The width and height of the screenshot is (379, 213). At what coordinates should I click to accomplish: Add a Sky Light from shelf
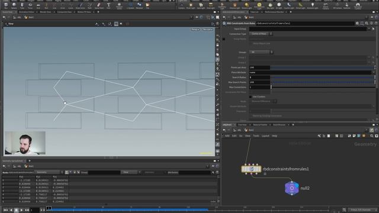tap(270, 5)
